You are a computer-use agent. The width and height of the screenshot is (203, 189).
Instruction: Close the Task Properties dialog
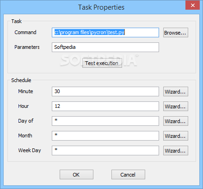pyautogui.click(x=192, y=5)
